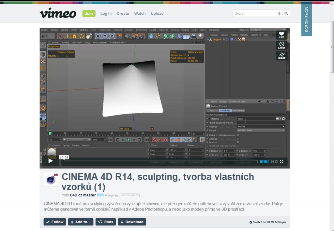Click the Odsazení v X value field
Viewport: 334px width, 231px height.
pyautogui.click(x=229, y=151)
